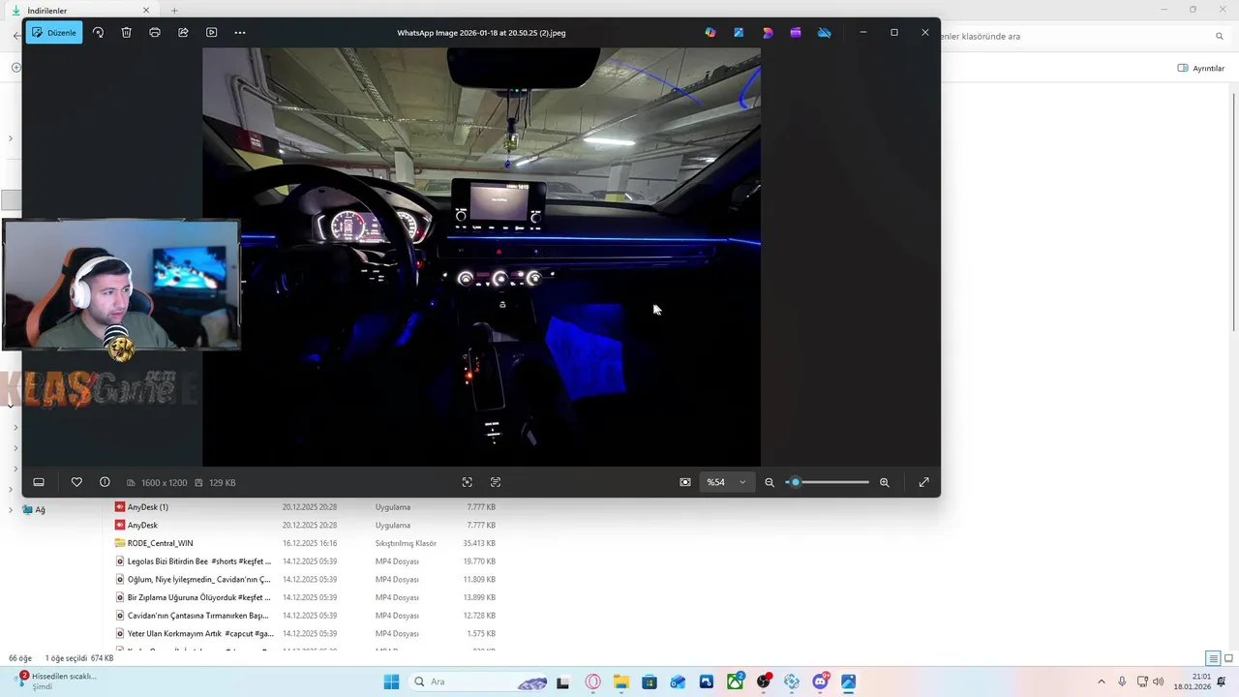Open the Windows Start button

coord(391,682)
